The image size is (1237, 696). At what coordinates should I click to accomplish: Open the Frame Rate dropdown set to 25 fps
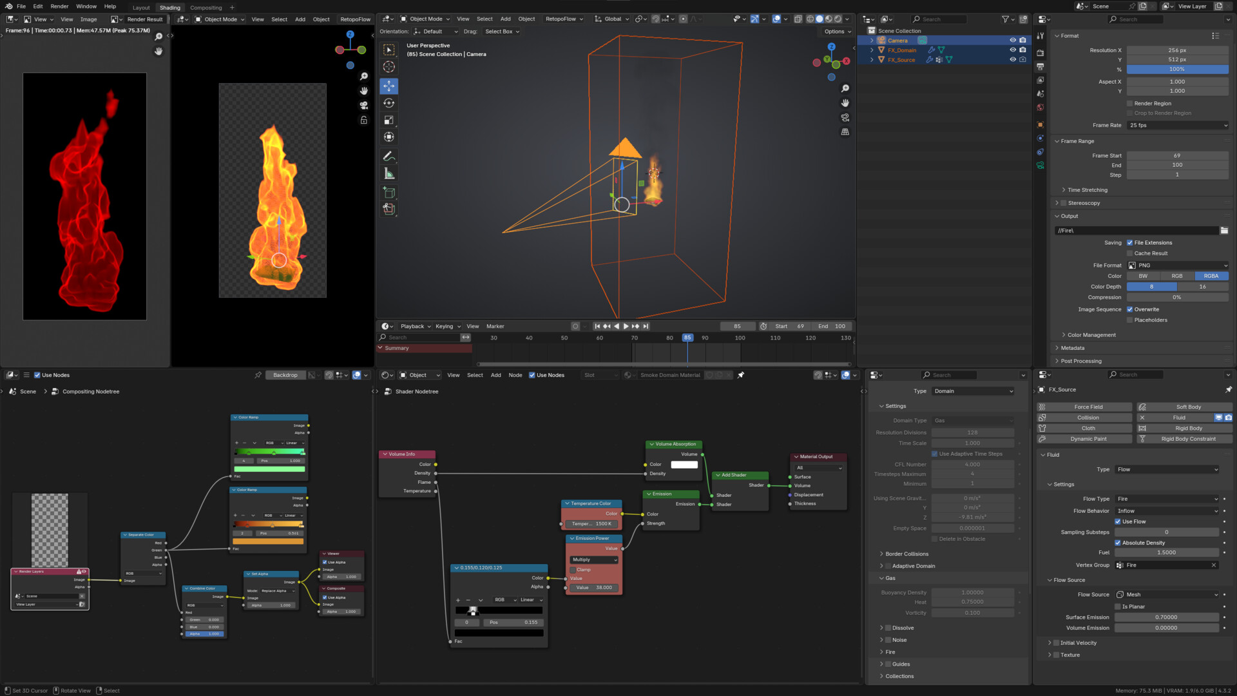click(1178, 125)
